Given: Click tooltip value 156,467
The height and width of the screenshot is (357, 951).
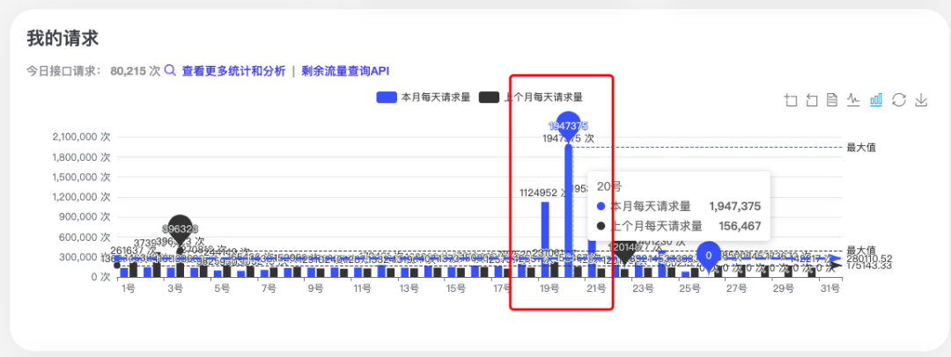Looking at the screenshot, I should point(740,226).
